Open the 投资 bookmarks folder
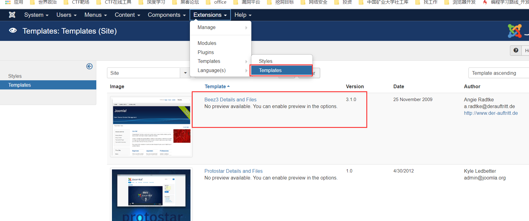This screenshot has height=221, width=529. tap(343, 2)
